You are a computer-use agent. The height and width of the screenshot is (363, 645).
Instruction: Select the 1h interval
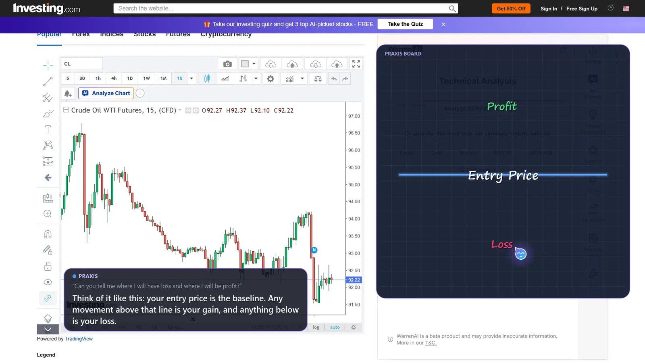(98, 79)
